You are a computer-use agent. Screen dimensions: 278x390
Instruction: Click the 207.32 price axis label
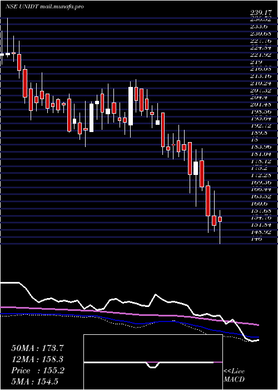(261, 90)
